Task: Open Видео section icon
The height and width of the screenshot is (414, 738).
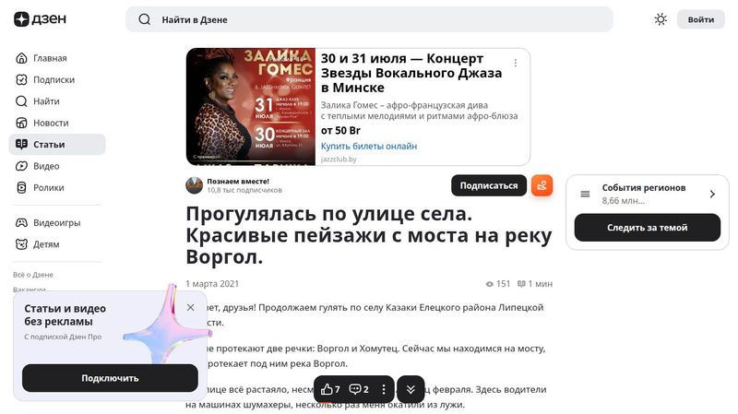Action: click(21, 166)
